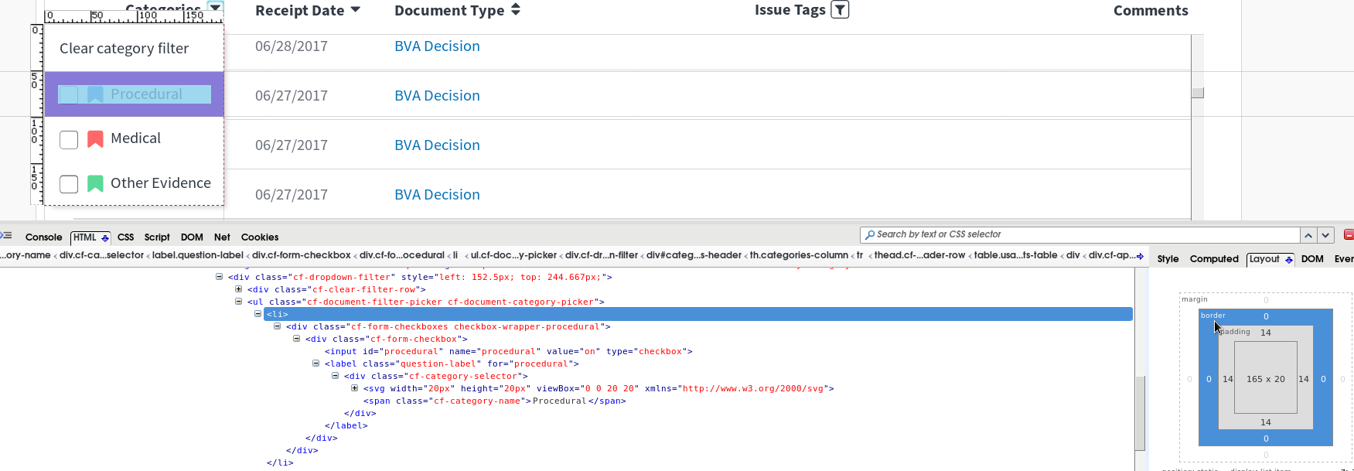Toggle the Categories filter dropdown arrow
This screenshot has width=1354, height=471.
click(x=216, y=7)
